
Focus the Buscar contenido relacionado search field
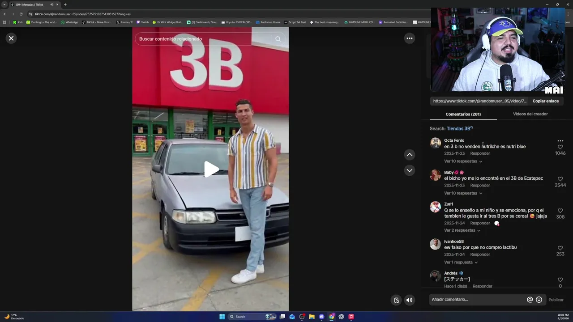(204, 39)
